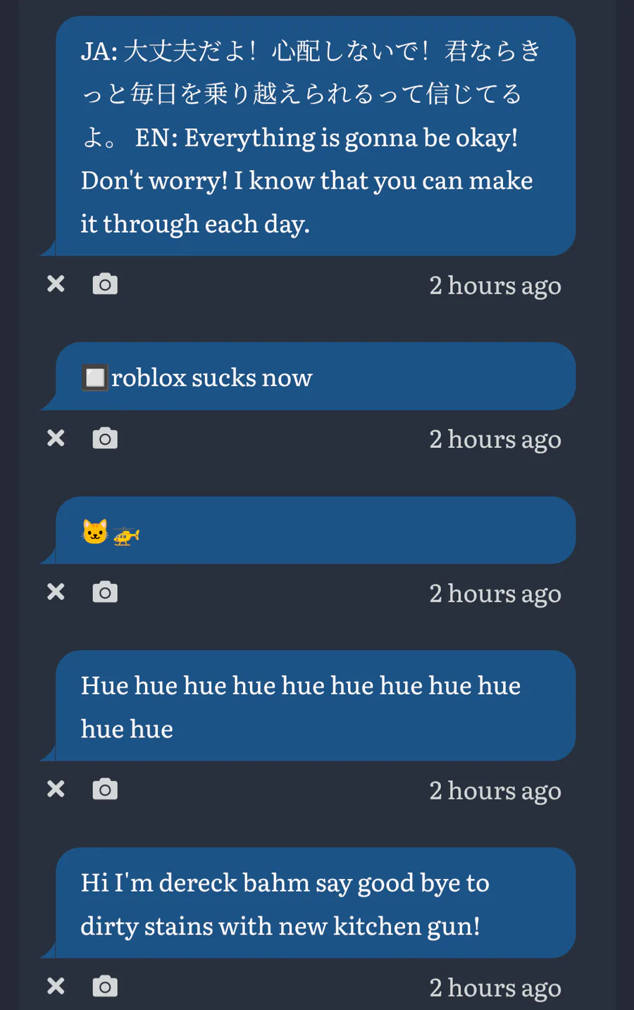Remove the cat and helicopter emoji message
Screen dimensions: 634x1010
56,592
